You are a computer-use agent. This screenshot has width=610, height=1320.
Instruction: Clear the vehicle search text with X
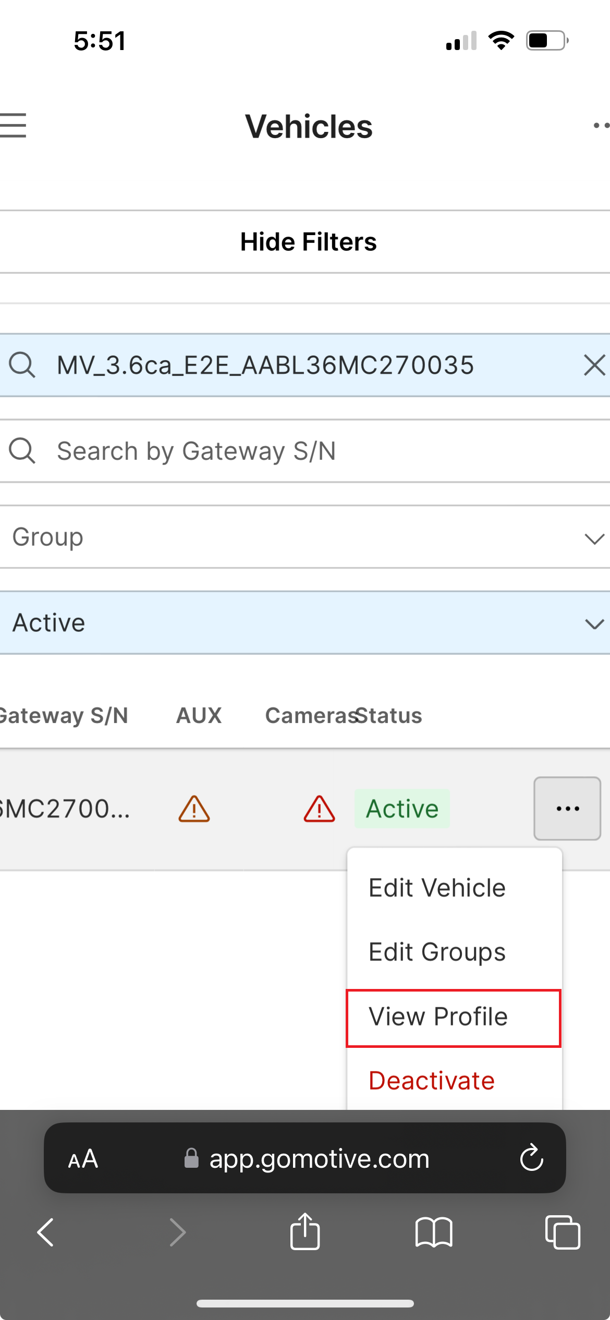pos(594,365)
